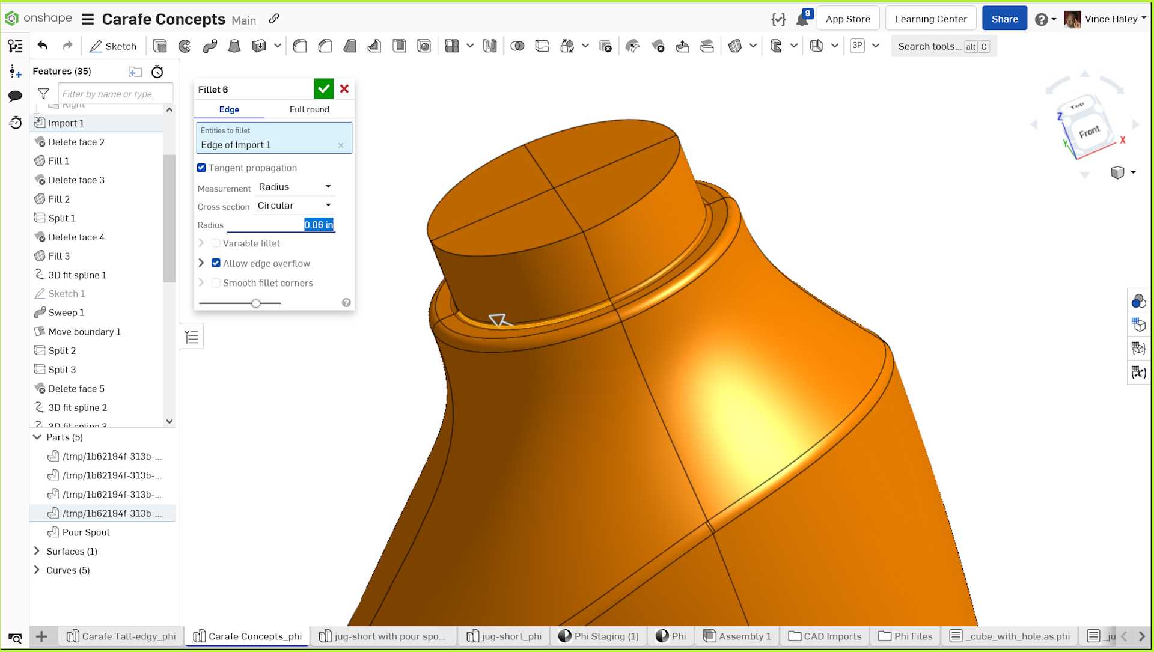This screenshot has width=1154, height=652.
Task: Switch to the Full round tab
Action: [309, 109]
